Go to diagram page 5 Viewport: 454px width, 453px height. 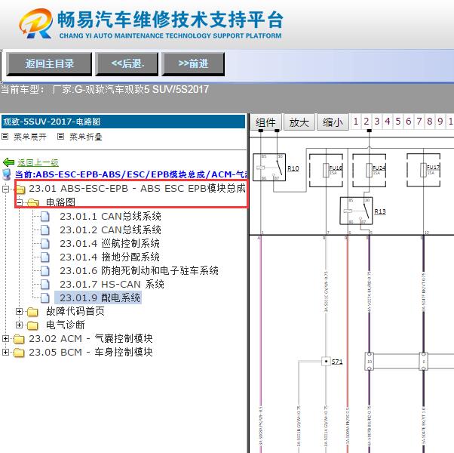[x=398, y=121]
